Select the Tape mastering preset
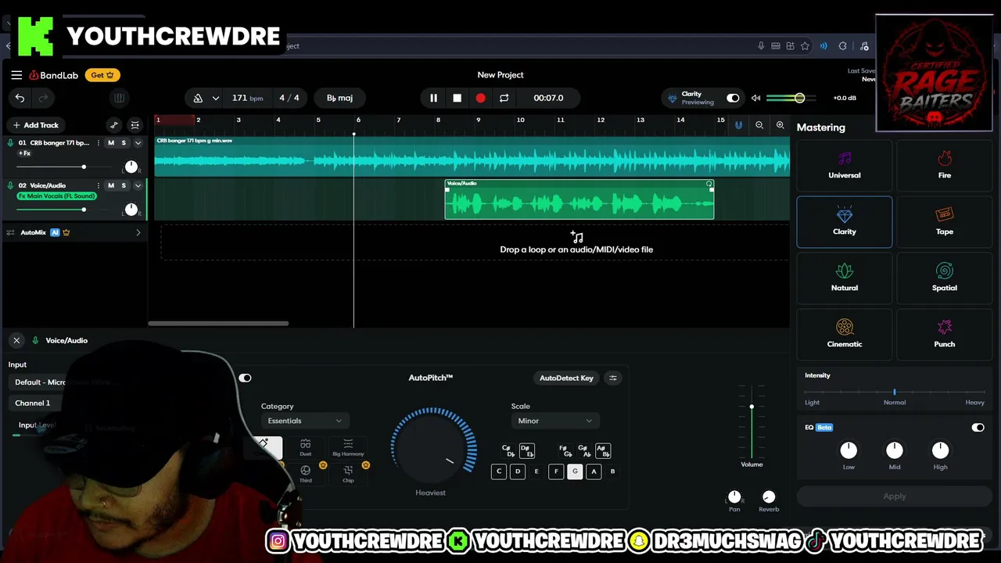 [x=945, y=222]
